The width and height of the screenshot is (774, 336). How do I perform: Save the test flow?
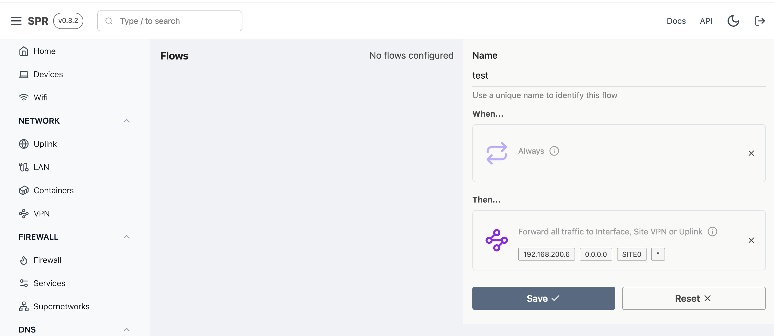click(543, 298)
